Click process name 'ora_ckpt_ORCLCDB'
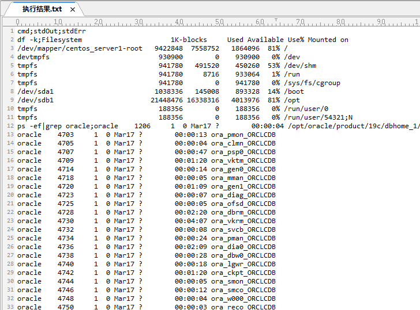Screen dimensions: 420x310 click(243, 273)
